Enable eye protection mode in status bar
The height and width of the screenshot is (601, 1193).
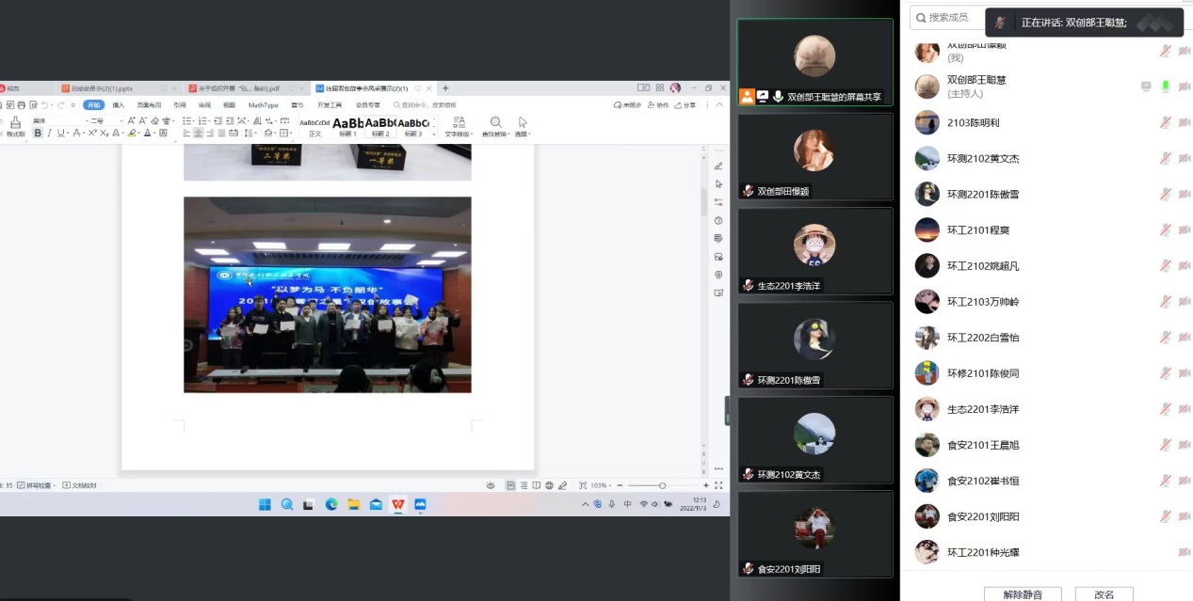click(491, 483)
